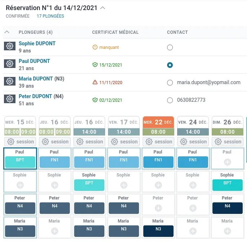Select the Sunday 26 Dec date tab
This screenshot has width=247, height=243.
tap(227, 122)
